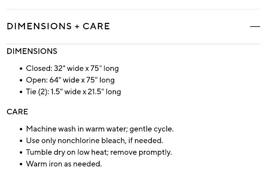Click the Tie (2) dimensions line
Viewport: 266px width, 179px height.
pyautogui.click(x=73, y=92)
